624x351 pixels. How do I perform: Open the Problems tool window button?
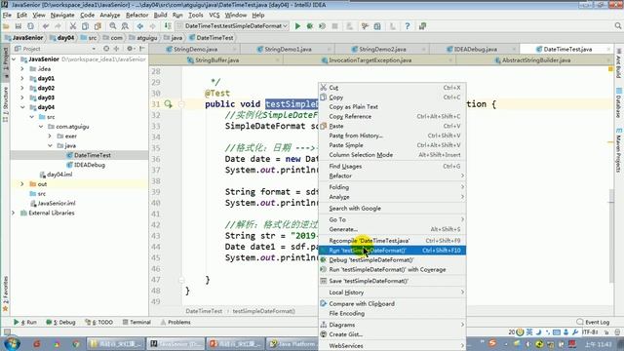[175, 323]
